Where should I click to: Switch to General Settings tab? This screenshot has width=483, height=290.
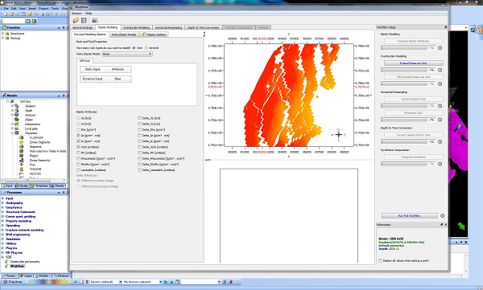point(83,27)
